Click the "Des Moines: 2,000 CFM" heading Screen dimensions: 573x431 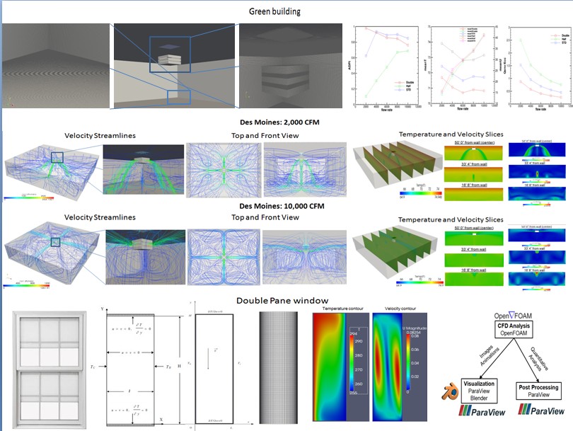[x=279, y=122]
